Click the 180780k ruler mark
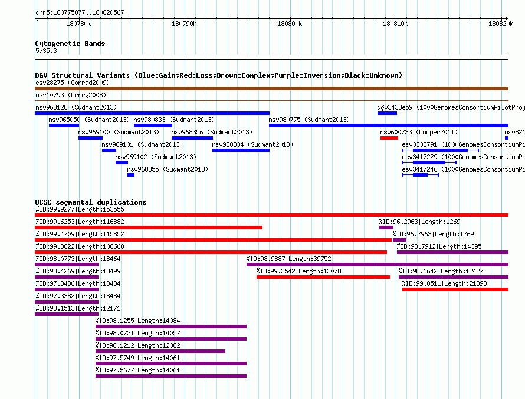This screenshot has width=525, height=399. tap(78, 24)
